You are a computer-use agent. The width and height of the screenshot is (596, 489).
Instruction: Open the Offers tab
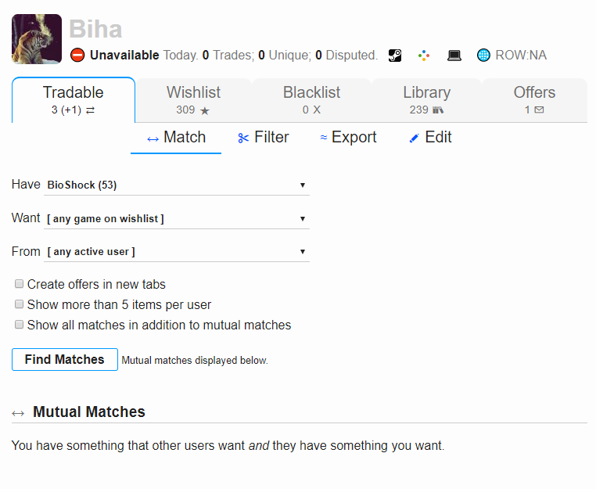click(534, 100)
